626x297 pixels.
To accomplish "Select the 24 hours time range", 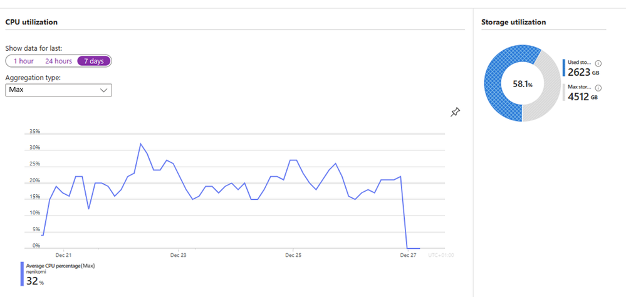I will (x=58, y=61).
